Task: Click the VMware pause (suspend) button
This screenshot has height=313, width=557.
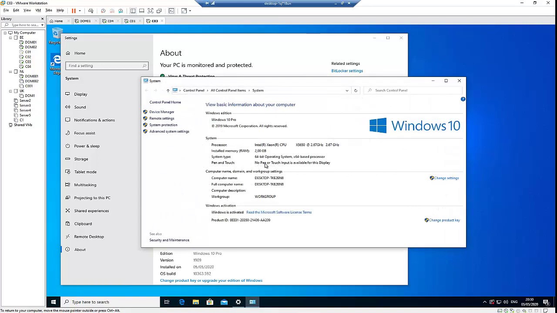Action: click(74, 10)
